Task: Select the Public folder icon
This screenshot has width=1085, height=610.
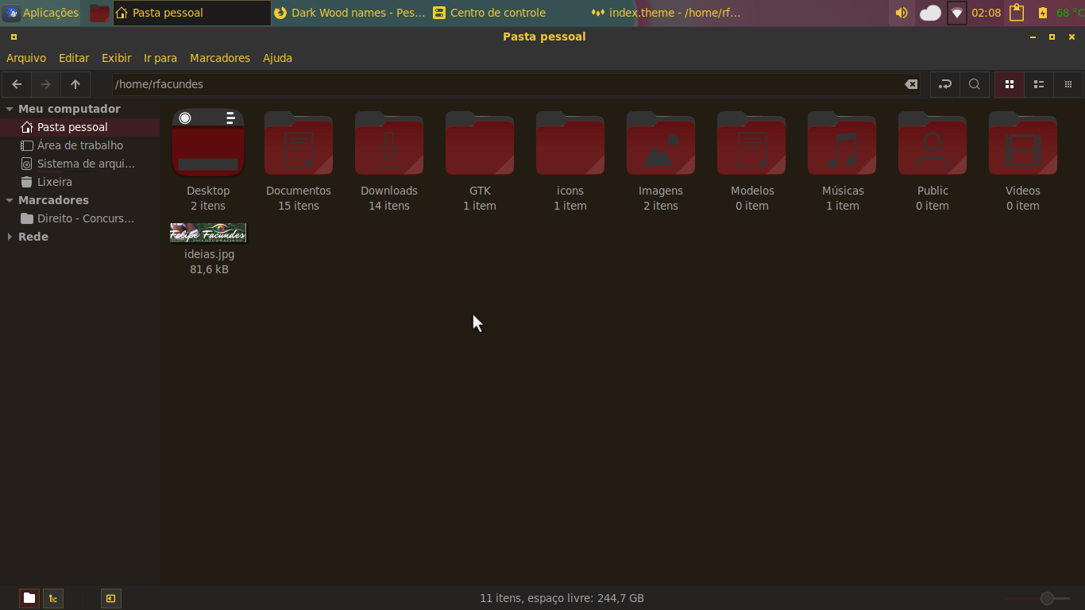Action: tap(932, 143)
